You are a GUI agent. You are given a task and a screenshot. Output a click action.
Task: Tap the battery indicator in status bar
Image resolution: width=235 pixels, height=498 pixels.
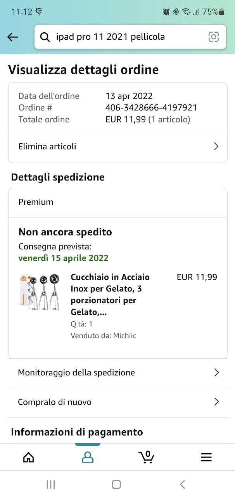pos(221,12)
